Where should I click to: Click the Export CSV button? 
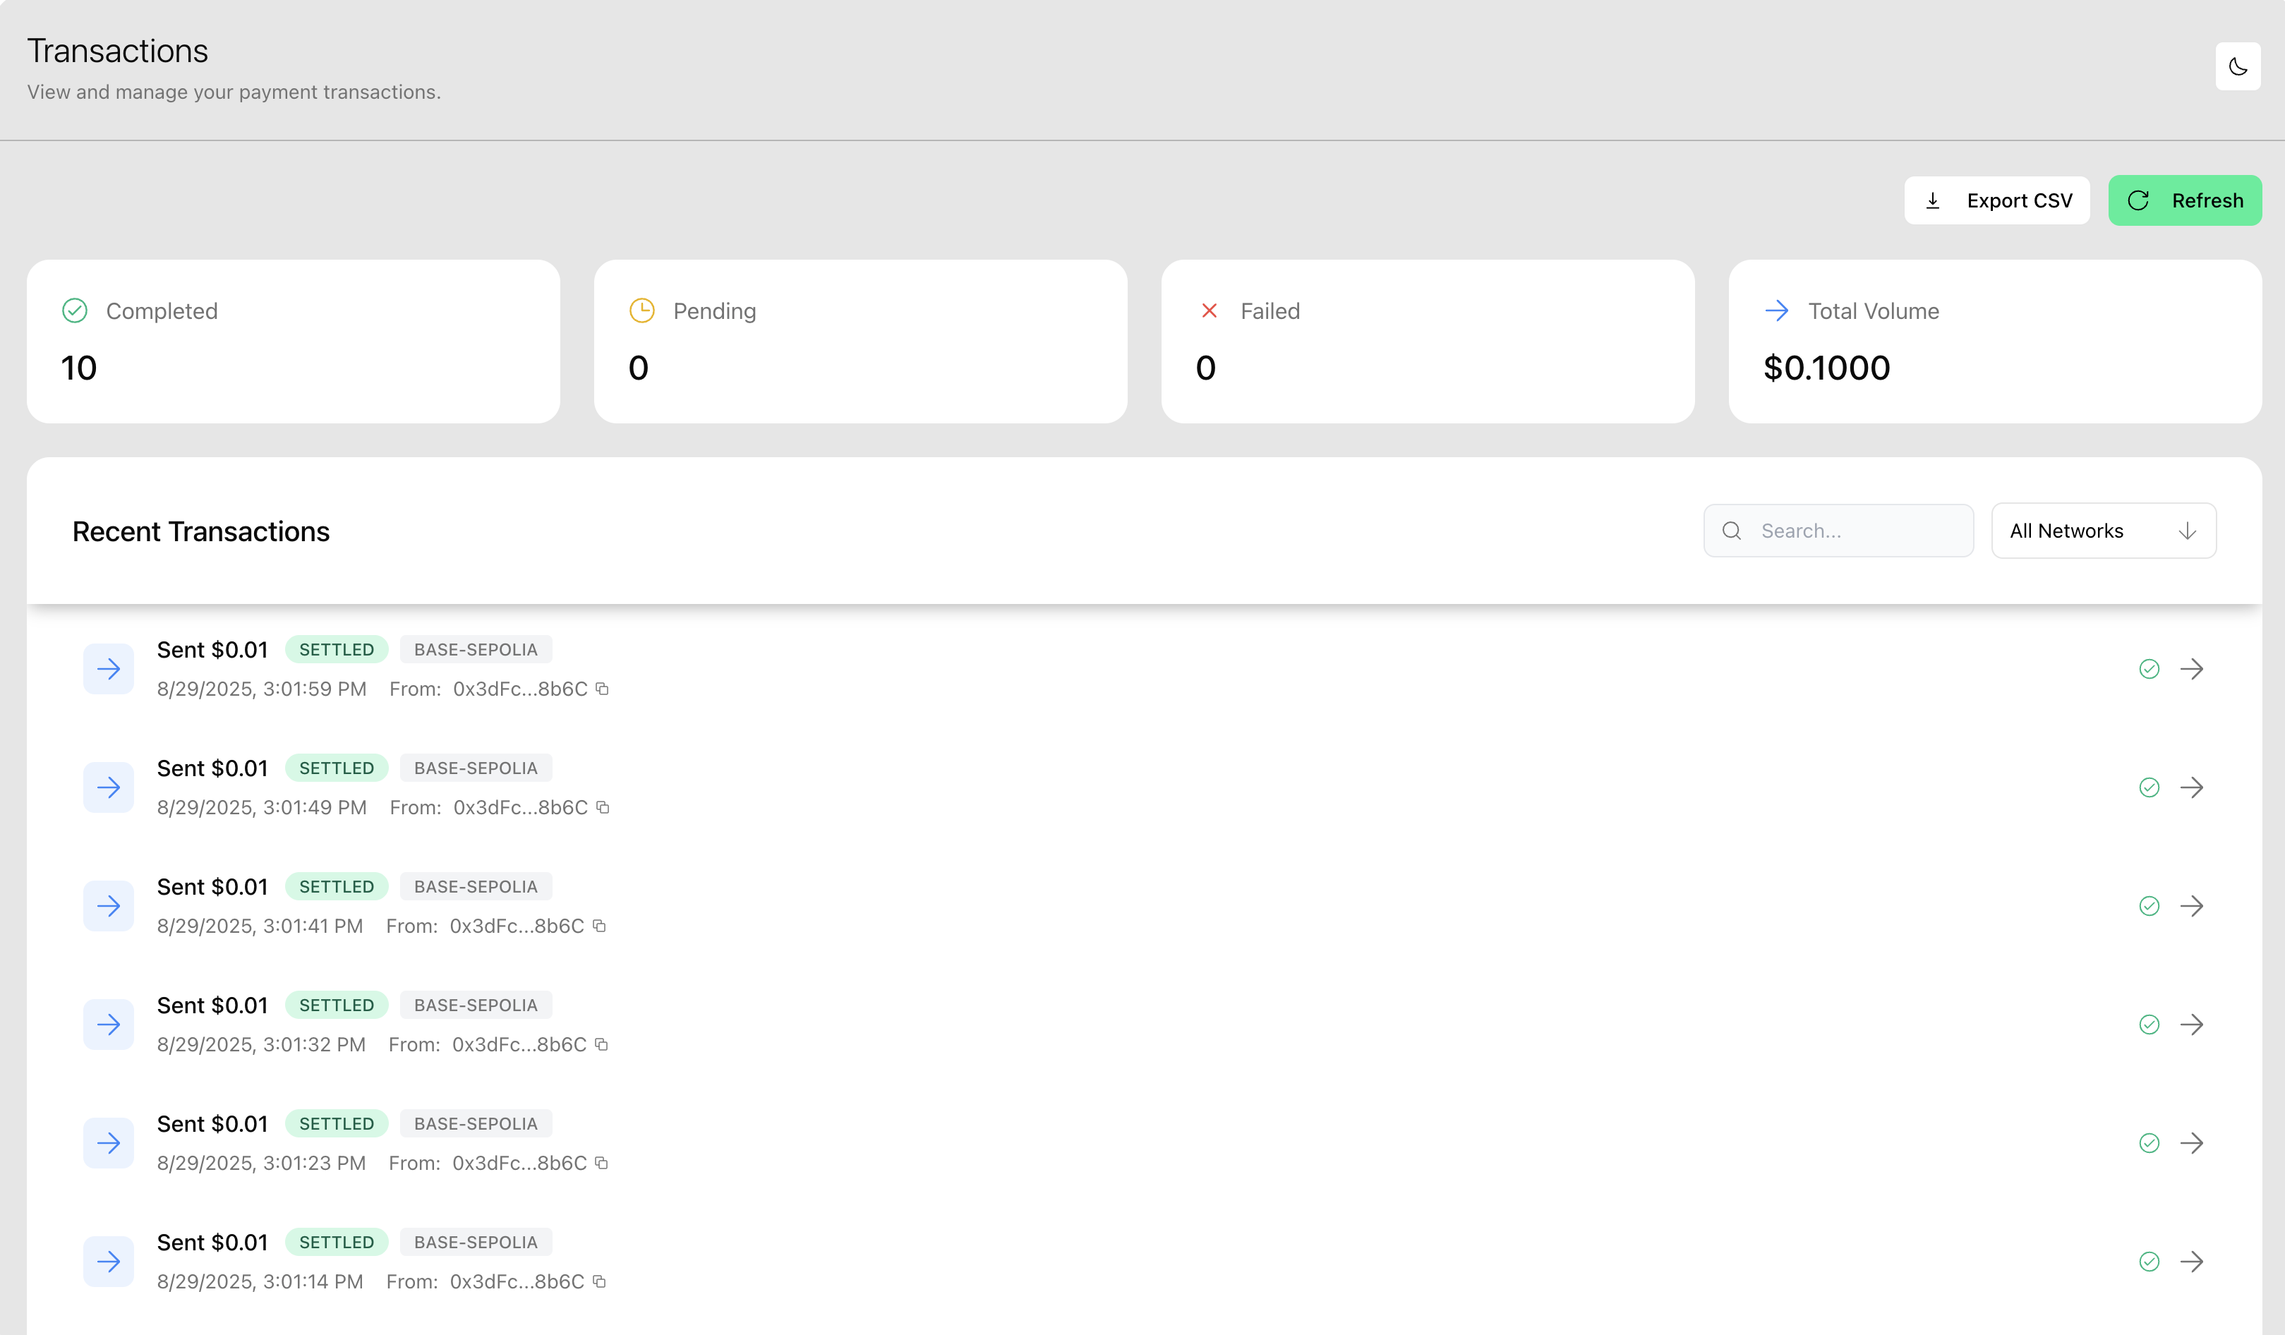click(1996, 200)
